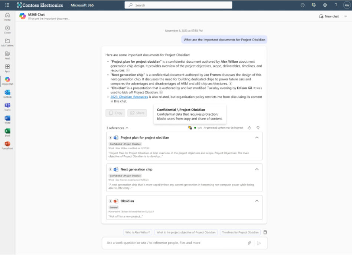This screenshot has width=352, height=255.
Task: Click citation marker 2 in the response
Action: tap(230, 84)
